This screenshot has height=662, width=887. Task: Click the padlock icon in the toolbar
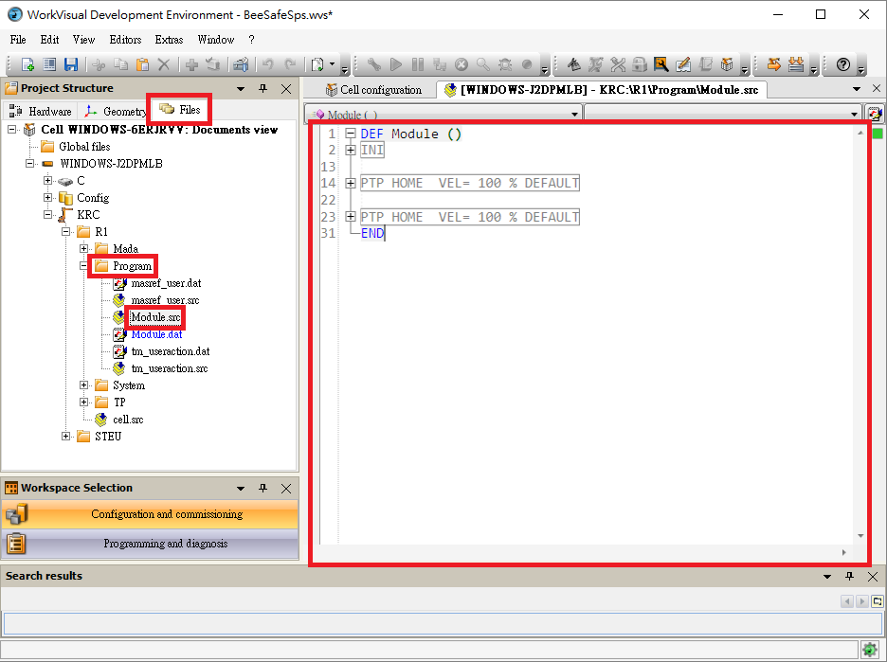coord(640,64)
